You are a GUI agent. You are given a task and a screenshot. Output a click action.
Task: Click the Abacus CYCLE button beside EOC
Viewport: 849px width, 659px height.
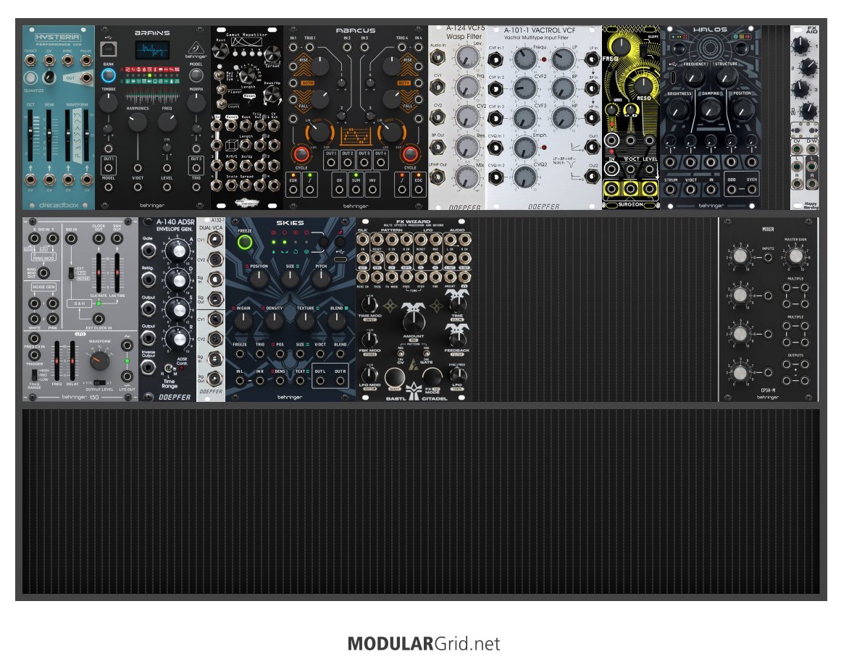point(410,154)
